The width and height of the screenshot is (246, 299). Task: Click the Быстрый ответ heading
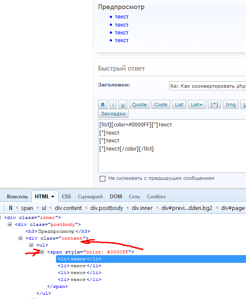121,68
